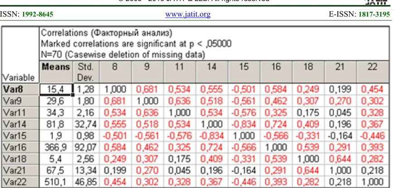This screenshot has height=188, width=394.
Task: Click the Var9 mean value 29,6
Action: click(56, 101)
